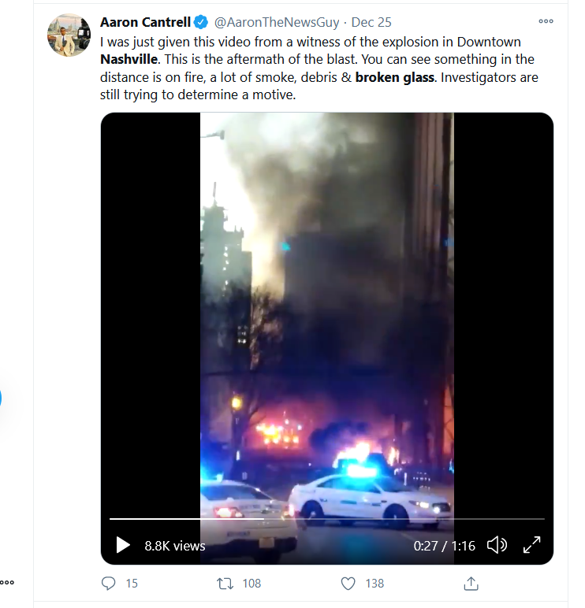The width and height of the screenshot is (585, 608).
Task: Open Aaron Cantrell profile picture
Action: point(69,35)
